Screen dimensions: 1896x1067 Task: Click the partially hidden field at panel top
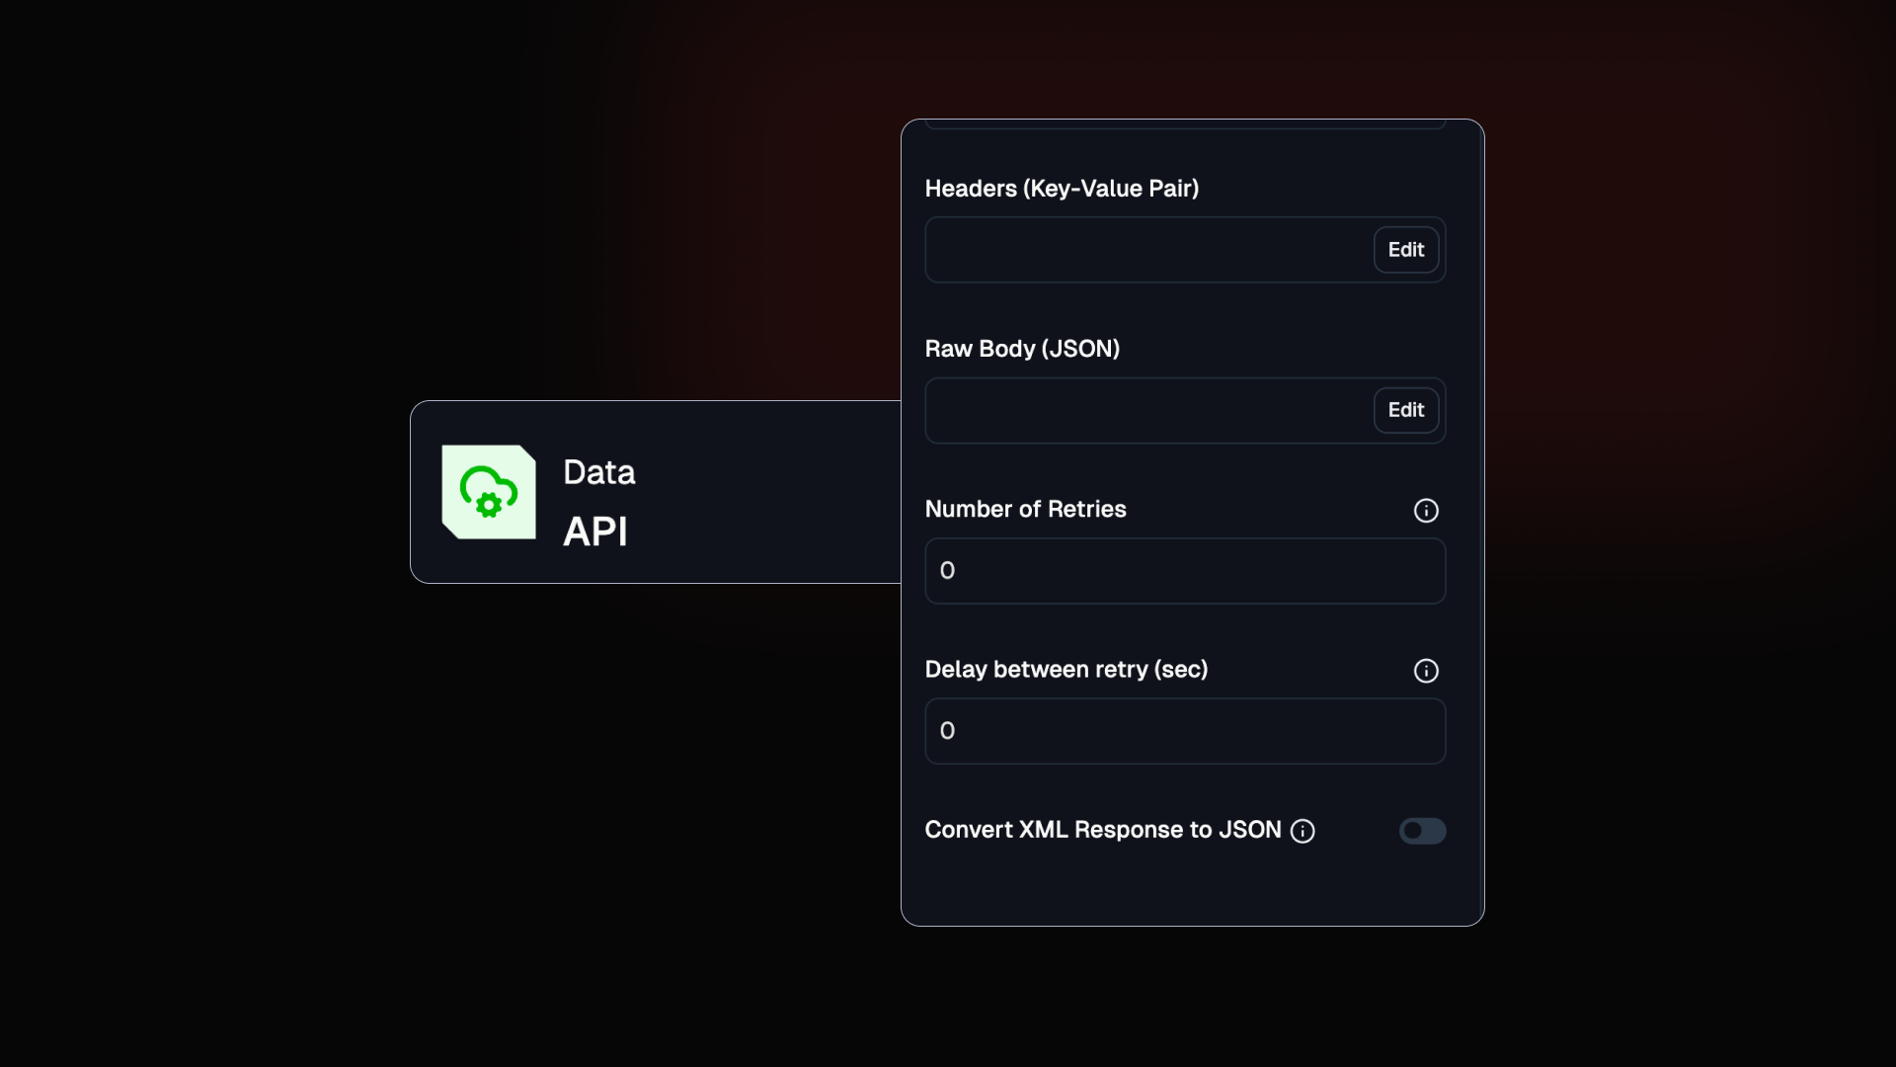pos(1185,123)
